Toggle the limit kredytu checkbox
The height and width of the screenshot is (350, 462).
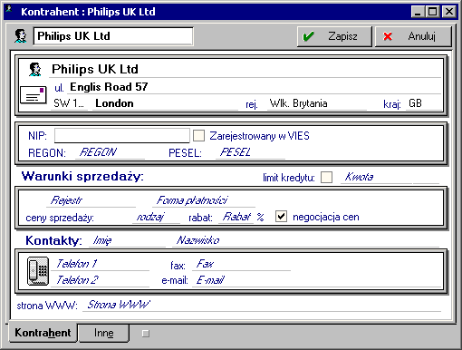coord(326,177)
